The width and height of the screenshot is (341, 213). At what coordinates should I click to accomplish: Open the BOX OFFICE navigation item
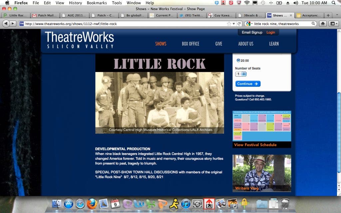190,44
